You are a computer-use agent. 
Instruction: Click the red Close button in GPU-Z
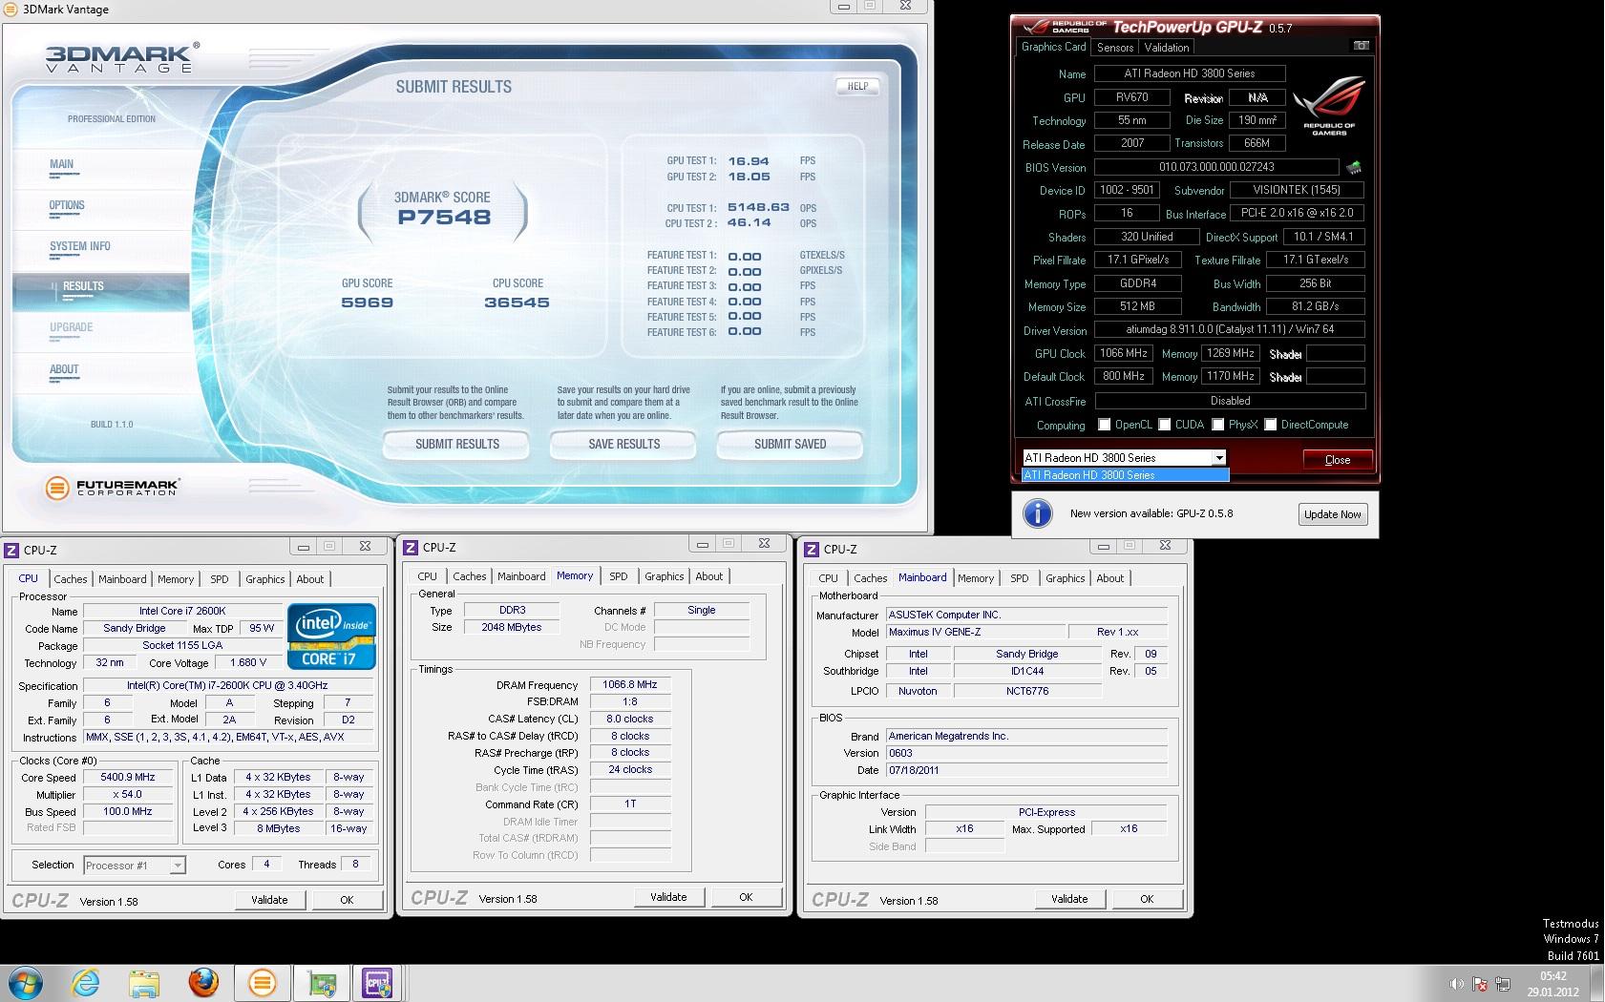1338,459
